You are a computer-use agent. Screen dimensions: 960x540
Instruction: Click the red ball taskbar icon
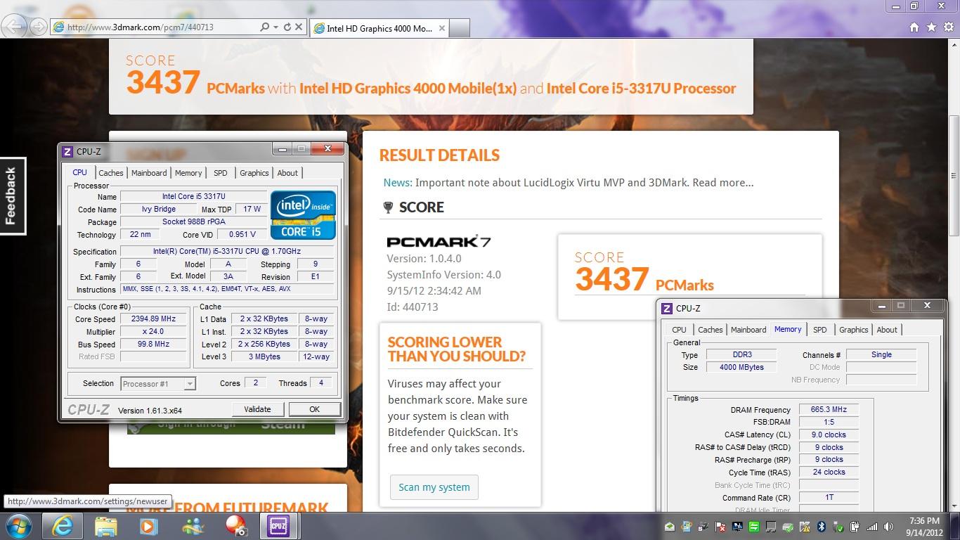pyautogui.click(x=235, y=526)
